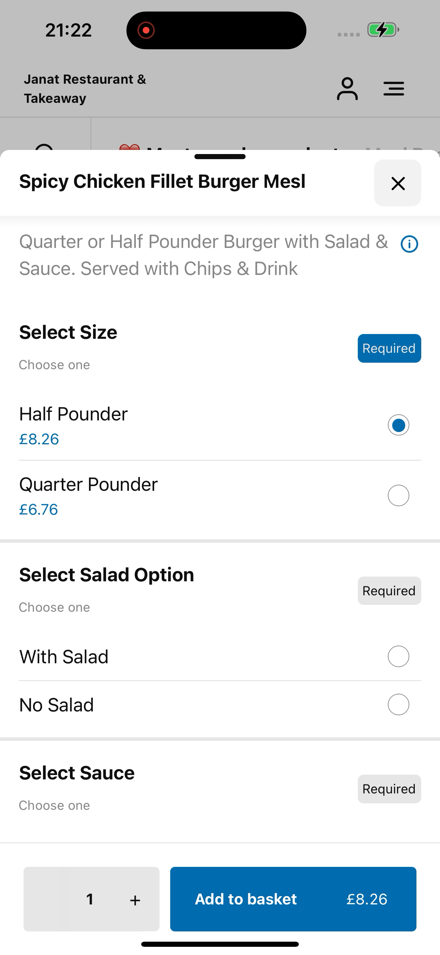Tap Required badge next to Select Sauce
The height and width of the screenshot is (955, 440).
pyautogui.click(x=389, y=789)
